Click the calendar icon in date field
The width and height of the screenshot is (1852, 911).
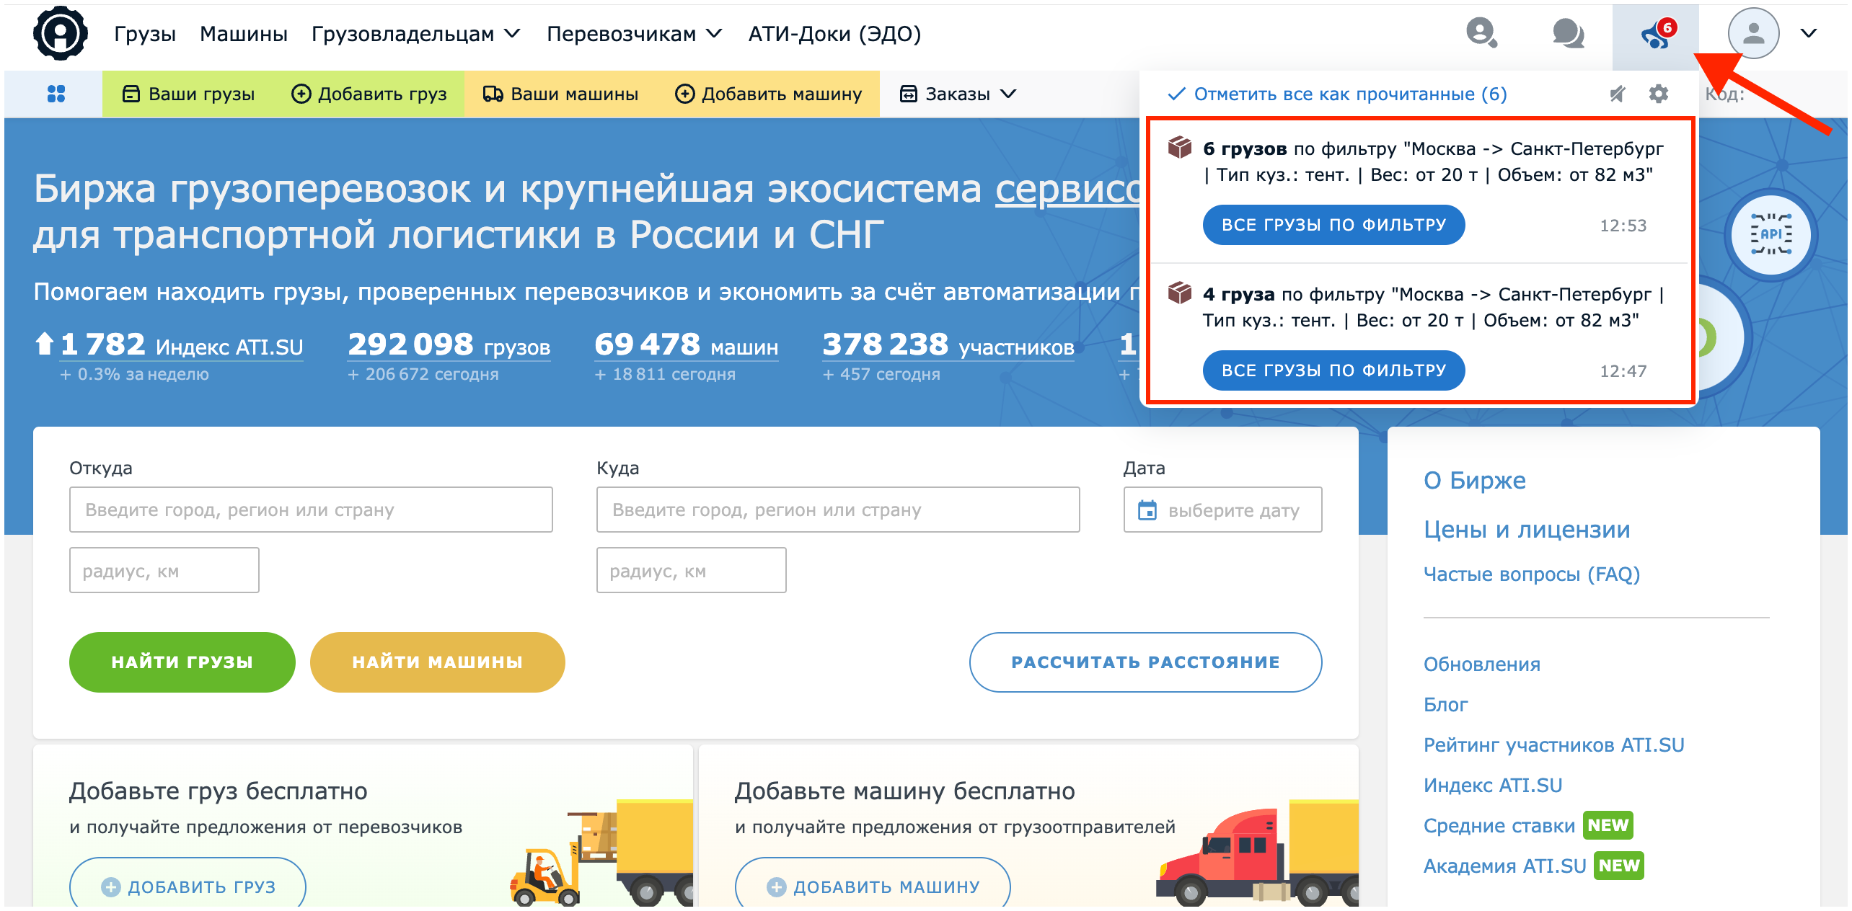[x=1147, y=510]
